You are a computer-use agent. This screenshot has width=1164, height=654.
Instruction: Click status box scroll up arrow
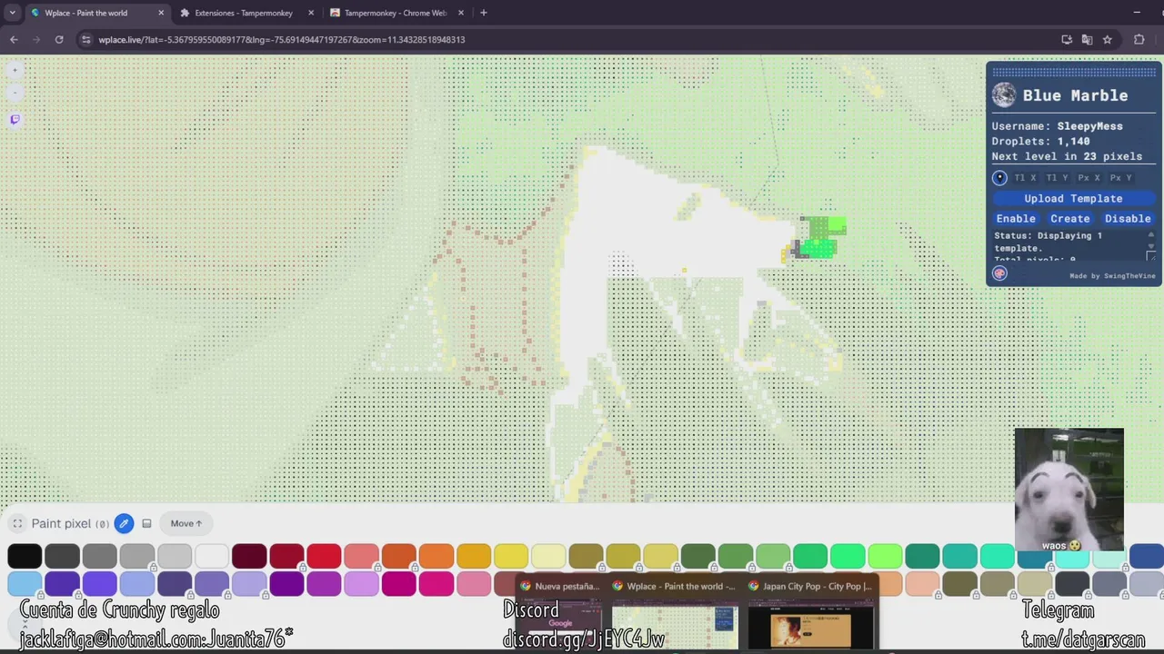[x=1150, y=235]
